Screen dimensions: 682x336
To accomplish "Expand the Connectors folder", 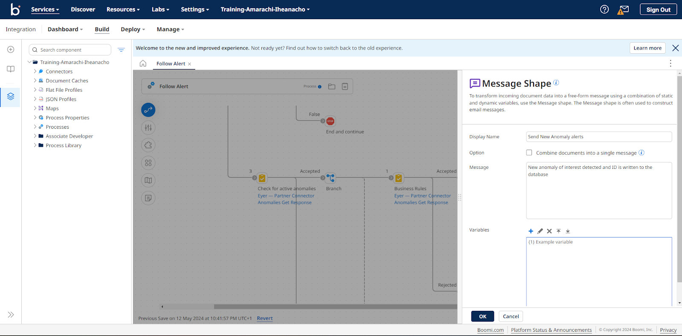I will pyautogui.click(x=35, y=71).
